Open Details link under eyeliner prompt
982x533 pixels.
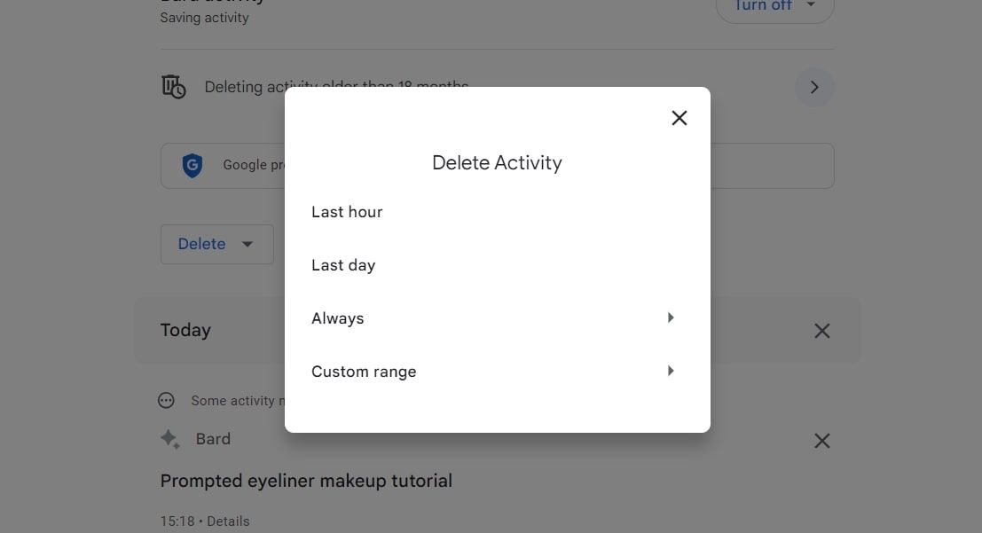(228, 521)
